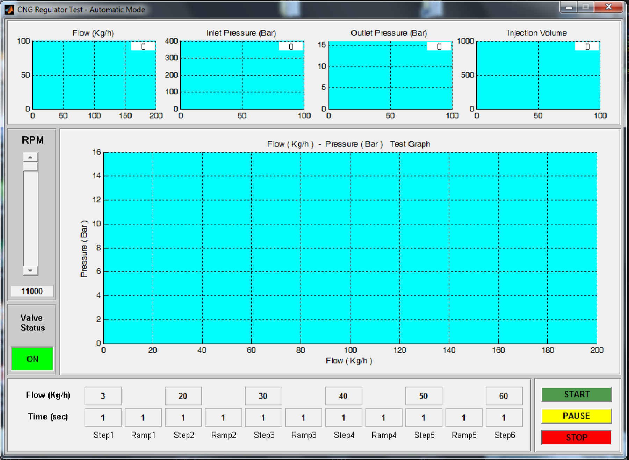Click the Ramp3 time input field
This screenshot has height=460, width=629.
[303, 418]
